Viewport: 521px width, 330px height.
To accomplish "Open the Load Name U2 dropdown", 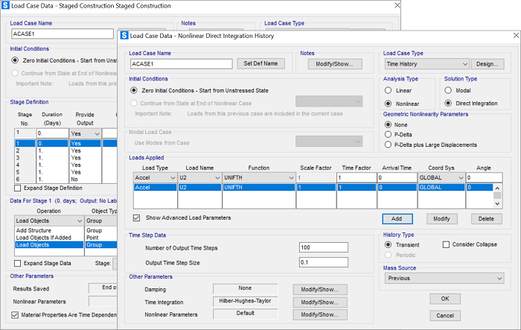I will click(x=199, y=177).
